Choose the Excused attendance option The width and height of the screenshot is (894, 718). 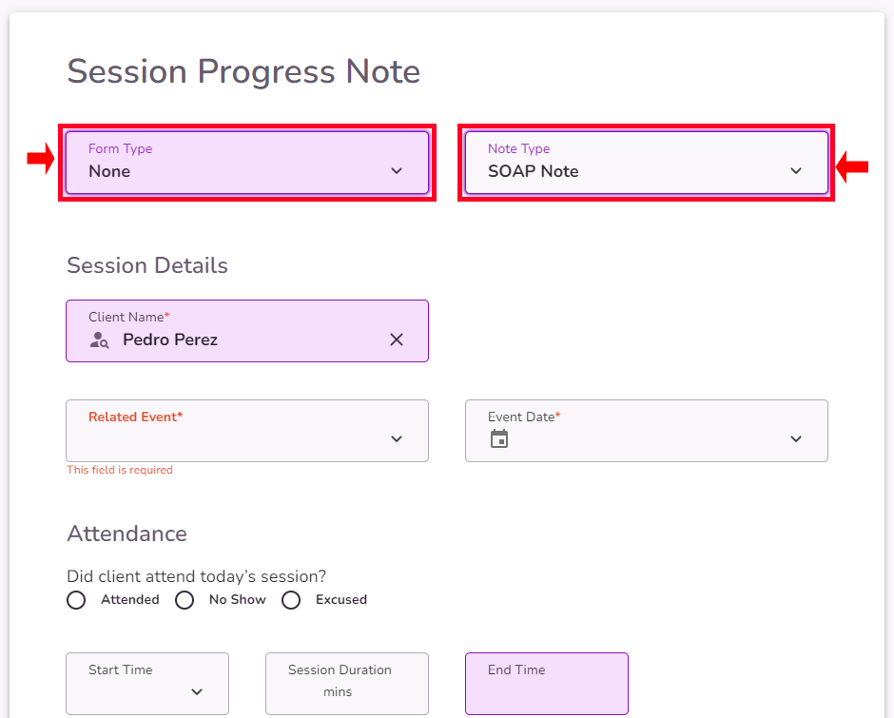coord(291,600)
